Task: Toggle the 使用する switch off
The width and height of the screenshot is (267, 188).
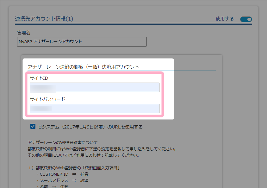Action: [246, 19]
